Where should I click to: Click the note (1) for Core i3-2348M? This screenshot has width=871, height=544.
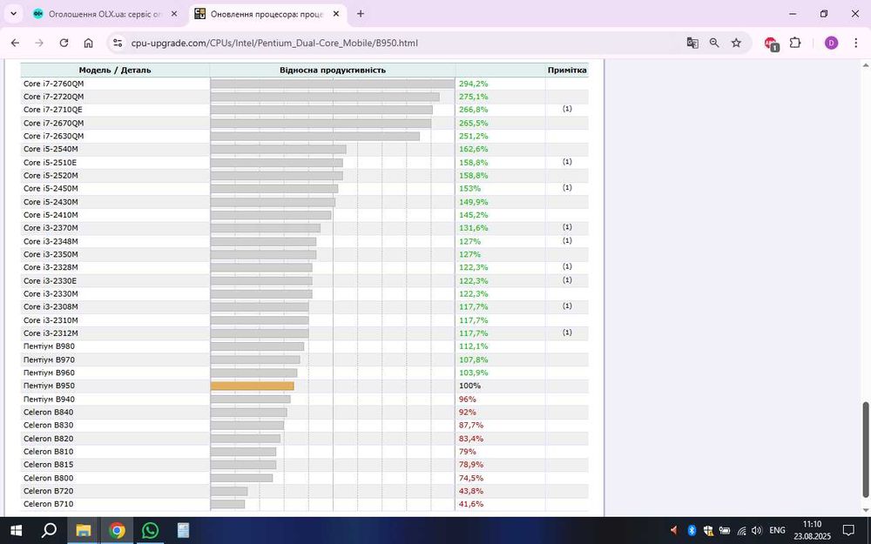(567, 240)
